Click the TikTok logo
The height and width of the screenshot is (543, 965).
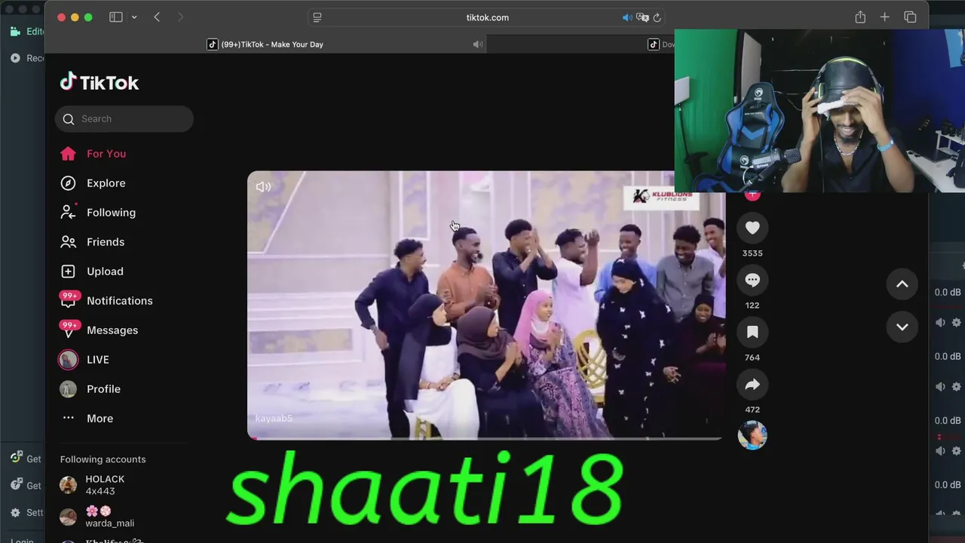[100, 82]
